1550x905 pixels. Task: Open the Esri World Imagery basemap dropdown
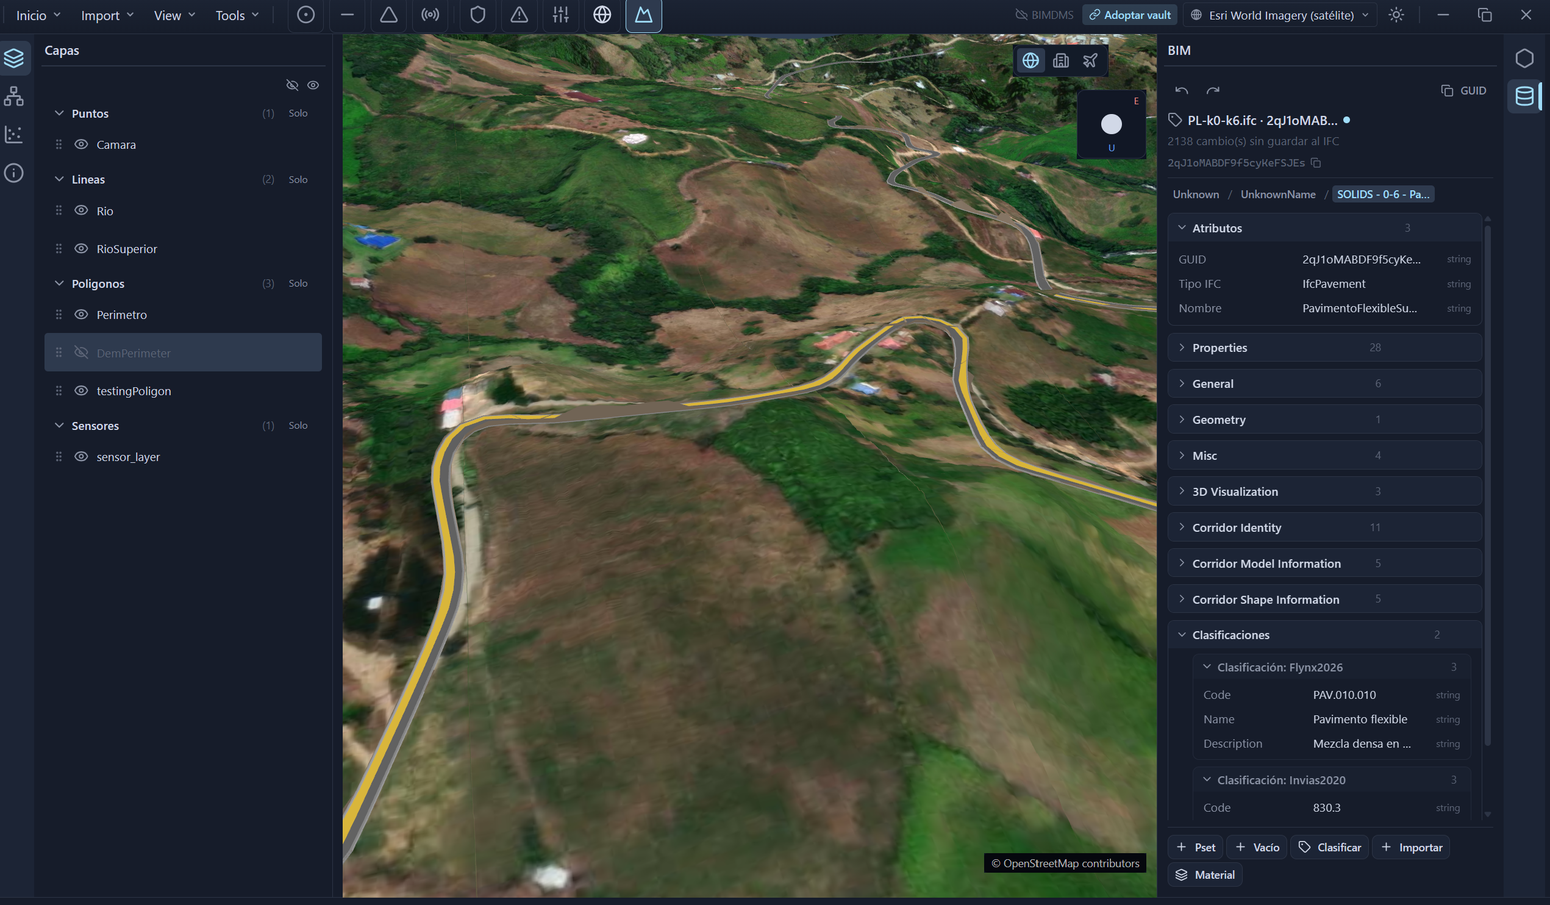pyautogui.click(x=1280, y=15)
